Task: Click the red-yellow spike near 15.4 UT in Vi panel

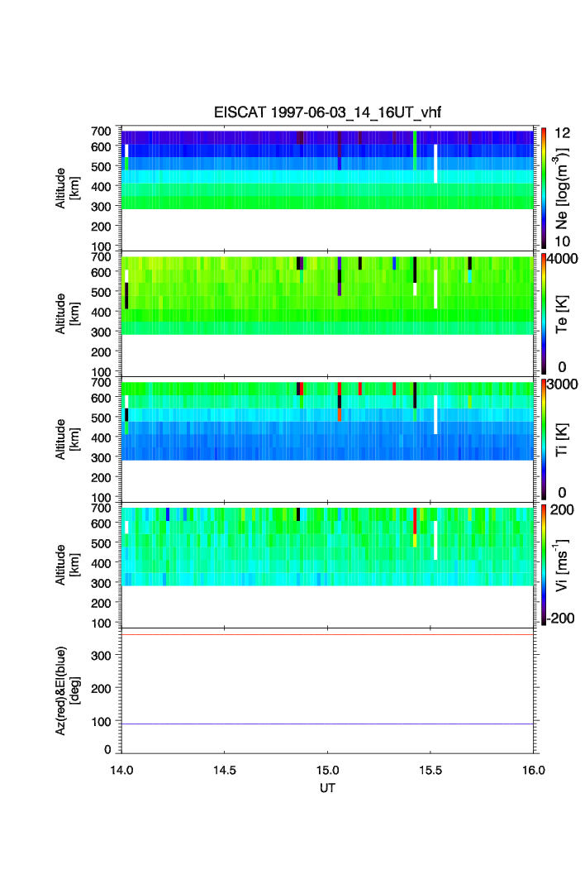Action: pyautogui.click(x=415, y=527)
